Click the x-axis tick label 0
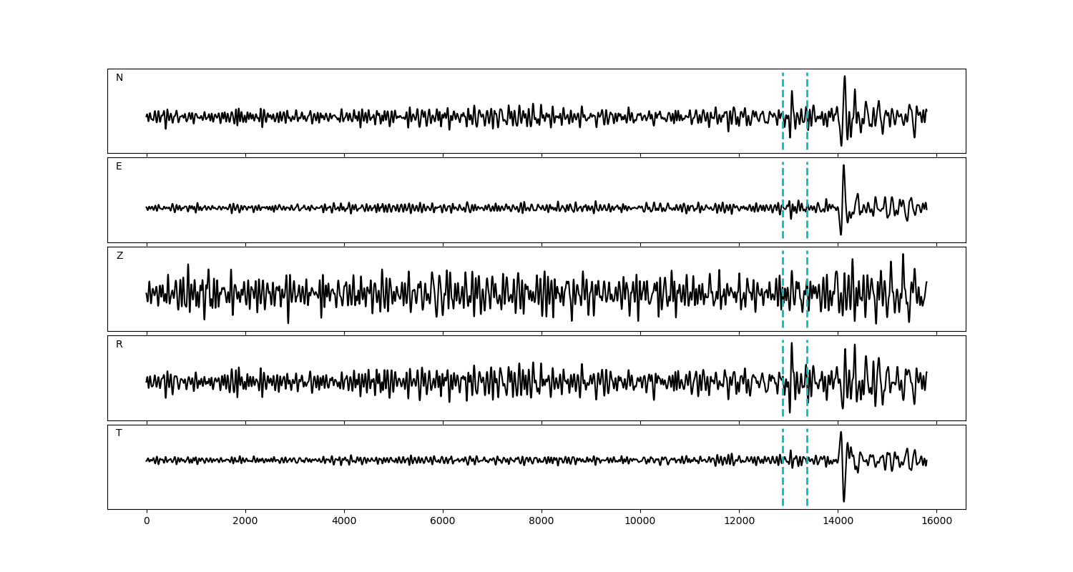The height and width of the screenshot is (572, 1073). [147, 521]
